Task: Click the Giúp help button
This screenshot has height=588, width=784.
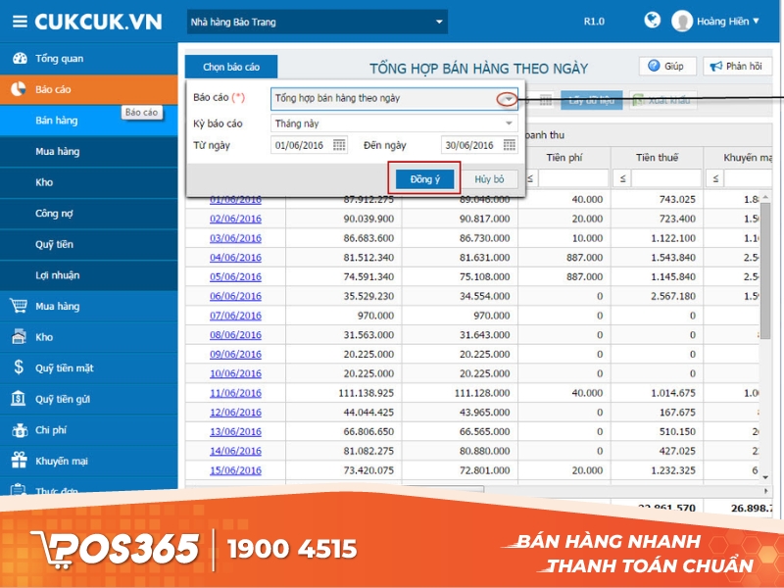Action: (667, 66)
